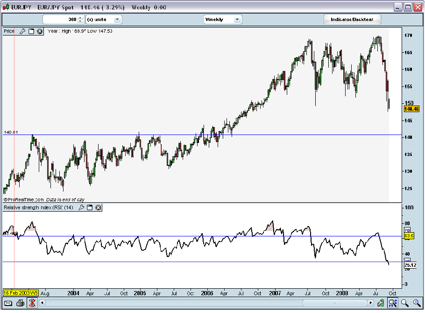Open Indicator/Backtest button

[352, 20]
